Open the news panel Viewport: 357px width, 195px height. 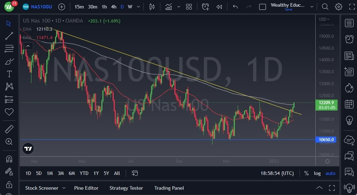[x=349, y=56]
